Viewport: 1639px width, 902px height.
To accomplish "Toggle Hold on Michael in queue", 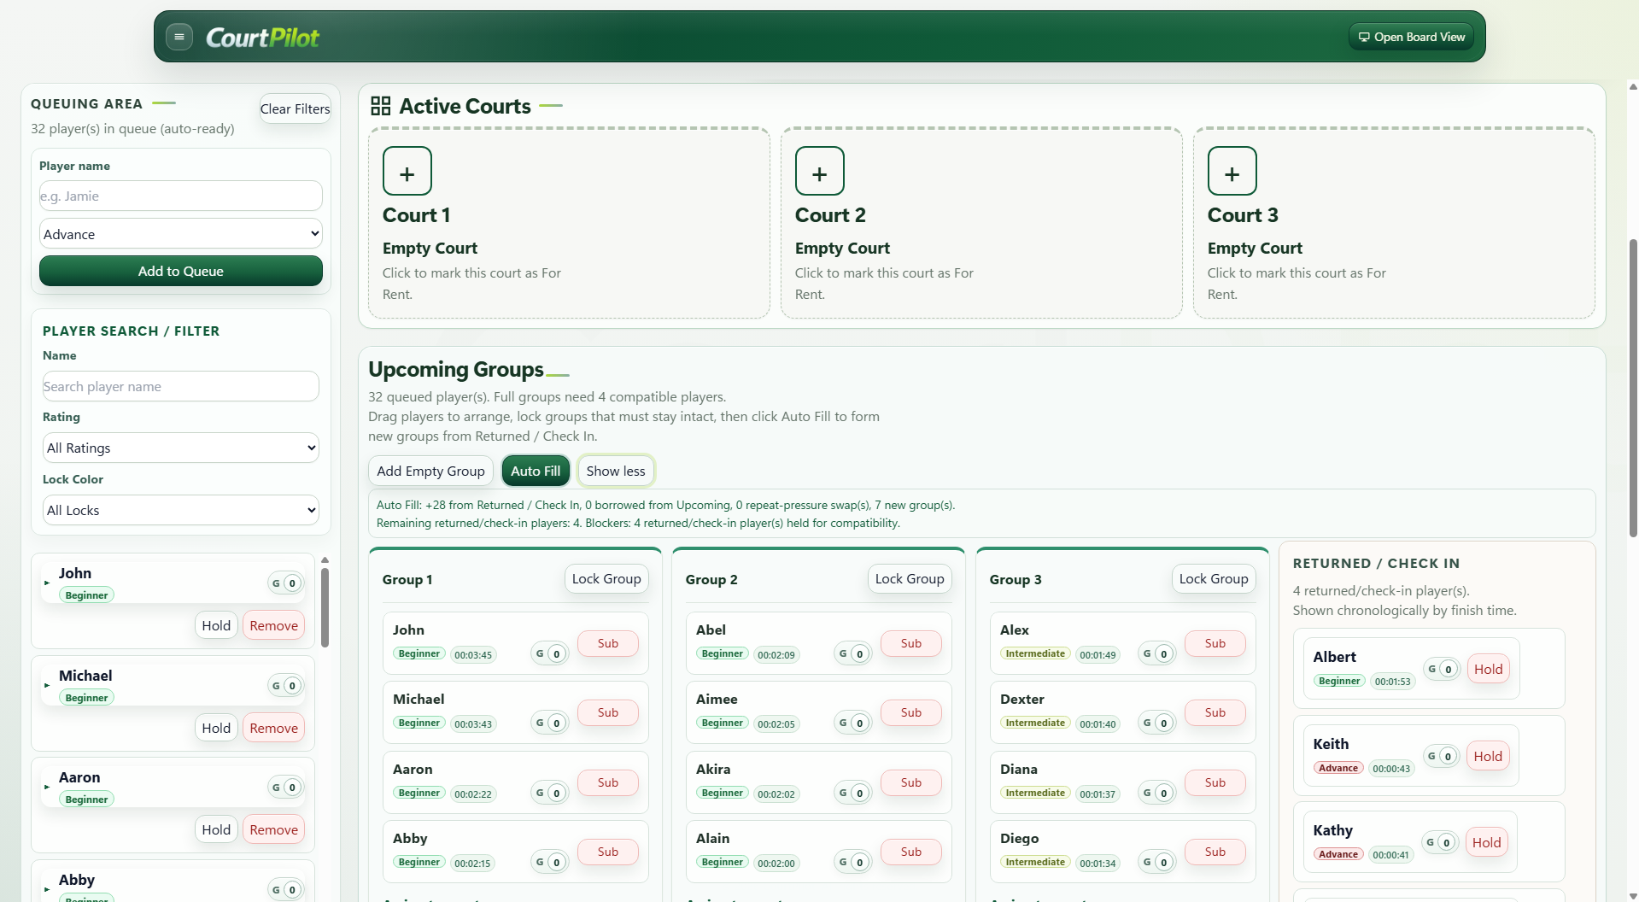I will [x=216, y=729].
